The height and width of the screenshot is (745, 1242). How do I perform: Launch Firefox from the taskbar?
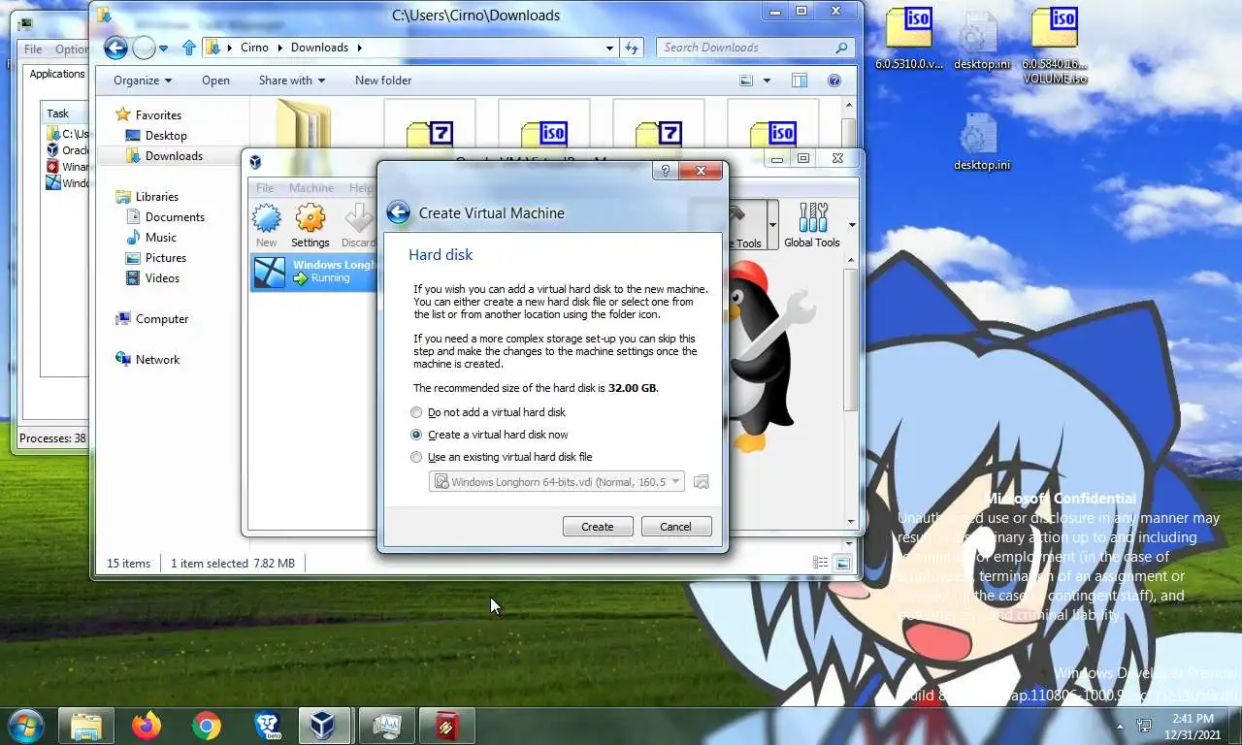tap(147, 726)
